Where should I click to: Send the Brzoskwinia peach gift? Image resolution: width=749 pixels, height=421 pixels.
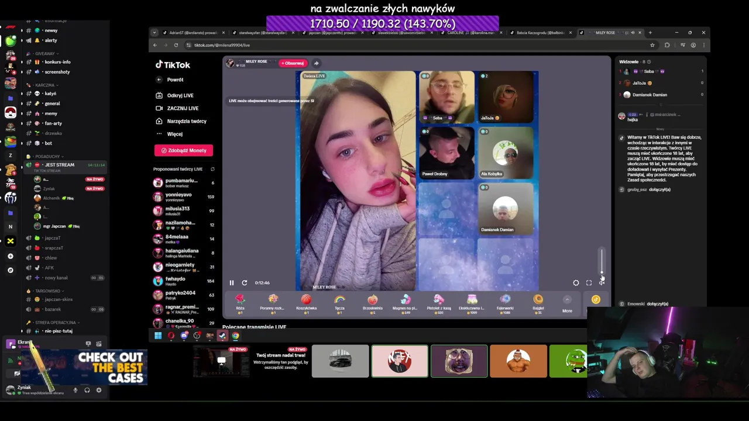373,303
